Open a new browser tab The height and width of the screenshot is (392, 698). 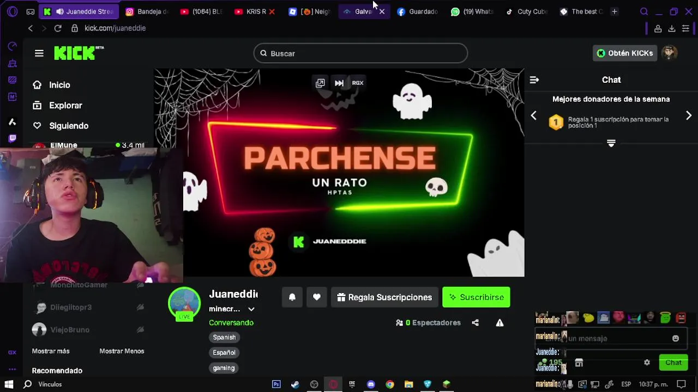(x=615, y=11)
